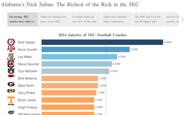Click the Florida Gators logo icon
This screenshot has width=186, height=115.
11,112
